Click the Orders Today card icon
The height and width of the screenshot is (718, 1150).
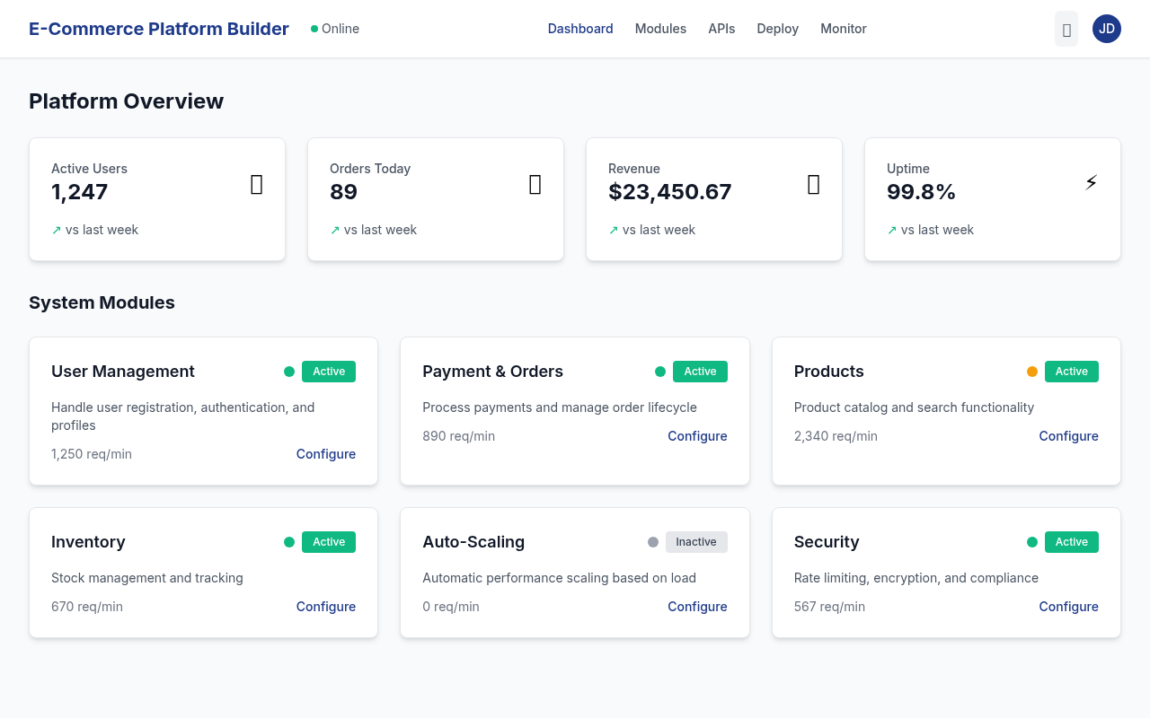535,184
